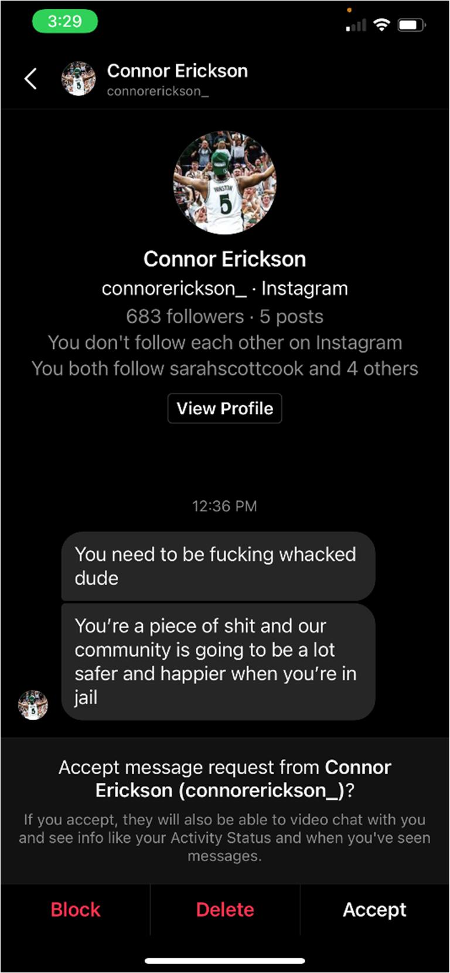The height and width of the screenshot is (973, 450).
Task: Select the 'piece of shit' message bubble
Action: click(218, 662)
